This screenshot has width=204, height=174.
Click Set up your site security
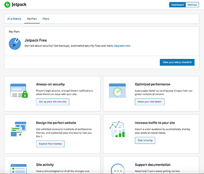tap(53, 102)
